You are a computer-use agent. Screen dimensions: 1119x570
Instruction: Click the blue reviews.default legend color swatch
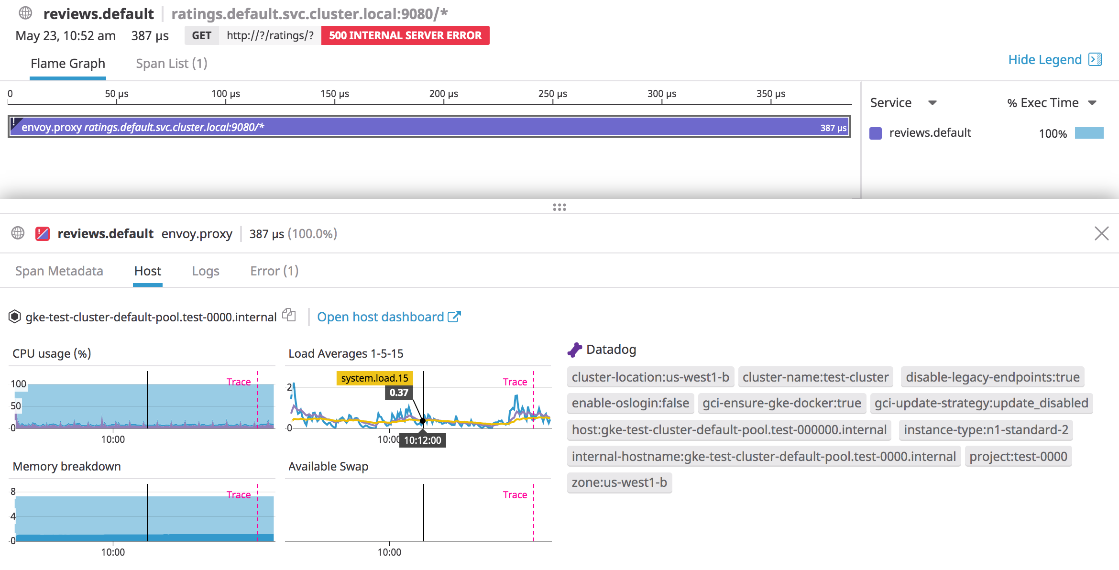(875, 133)
